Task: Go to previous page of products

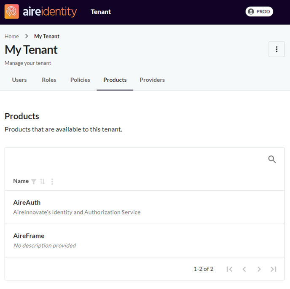Action: [244, 269]
